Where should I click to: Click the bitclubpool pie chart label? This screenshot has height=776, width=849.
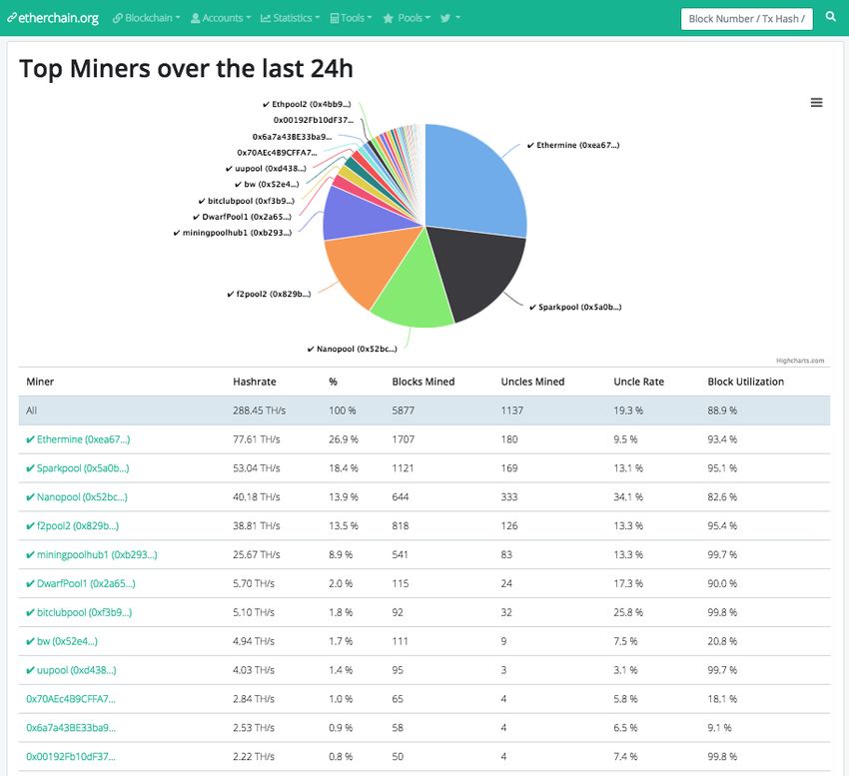point(247,201)
